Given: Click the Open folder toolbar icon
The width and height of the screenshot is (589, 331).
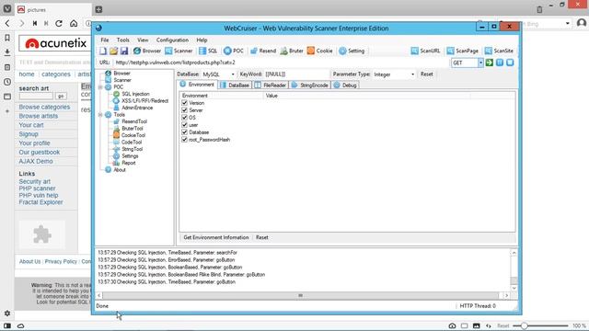Looking at the screenshot, I should pyautogui.click(x=113, y=51).
